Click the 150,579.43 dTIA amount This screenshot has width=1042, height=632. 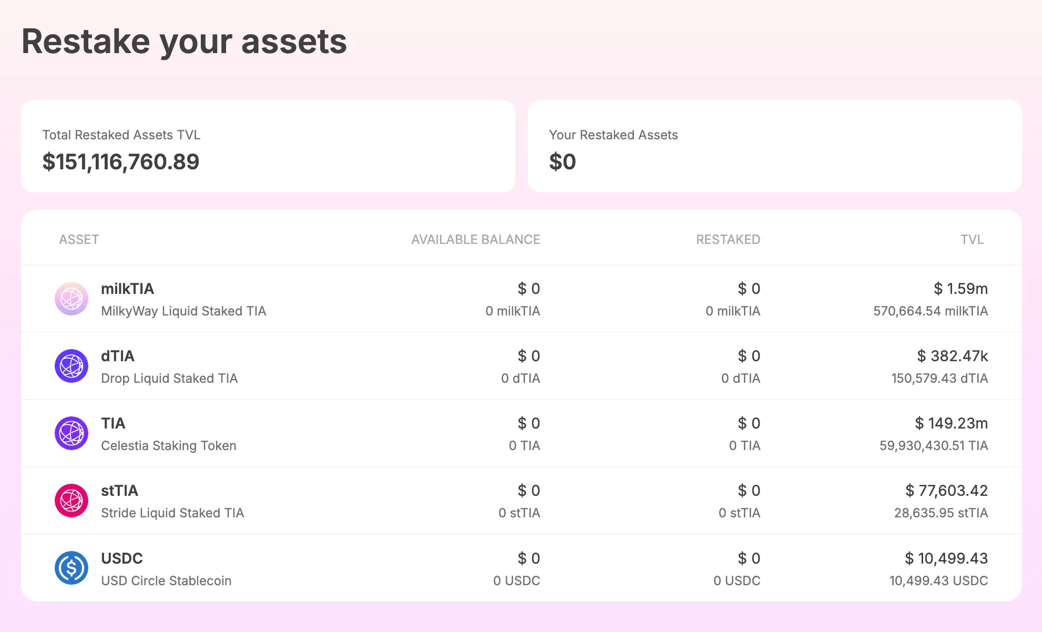coord(939,378)
